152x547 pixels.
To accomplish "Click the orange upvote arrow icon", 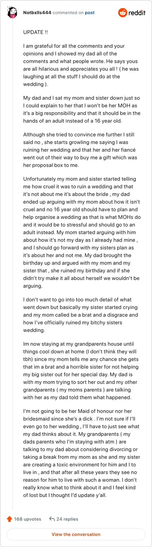I will pos(9,519).
